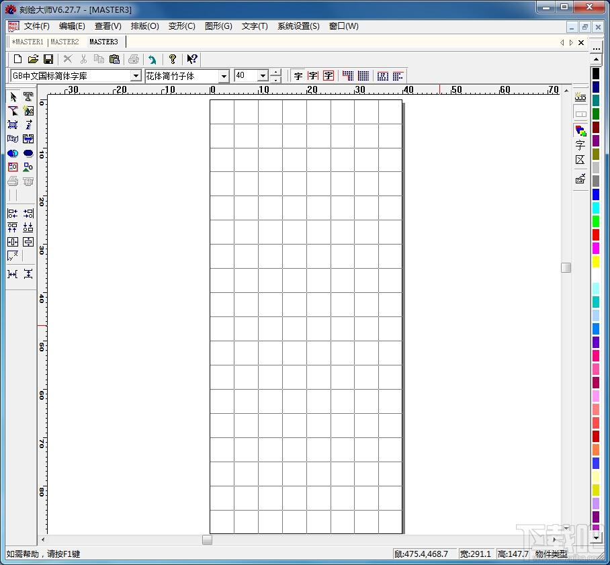Image resolution: width=610 pixels, height=565 pixels.
Task: Open the 系统设置(S) menu
Action: (298, 26)
